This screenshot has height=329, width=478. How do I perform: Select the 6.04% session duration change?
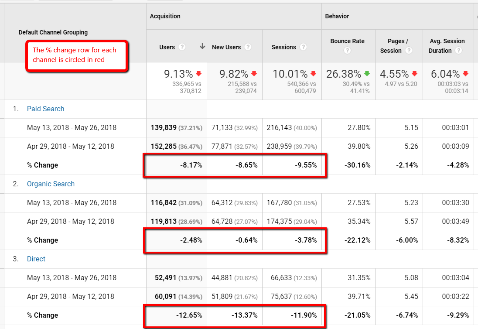tap(445, 74)
